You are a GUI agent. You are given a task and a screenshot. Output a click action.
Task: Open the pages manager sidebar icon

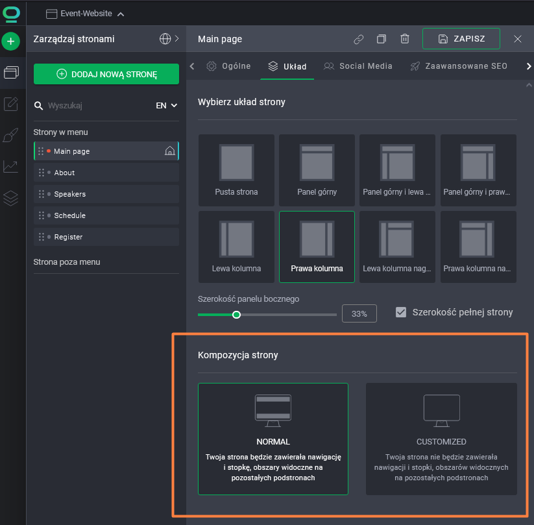click(x=11, y=72)
